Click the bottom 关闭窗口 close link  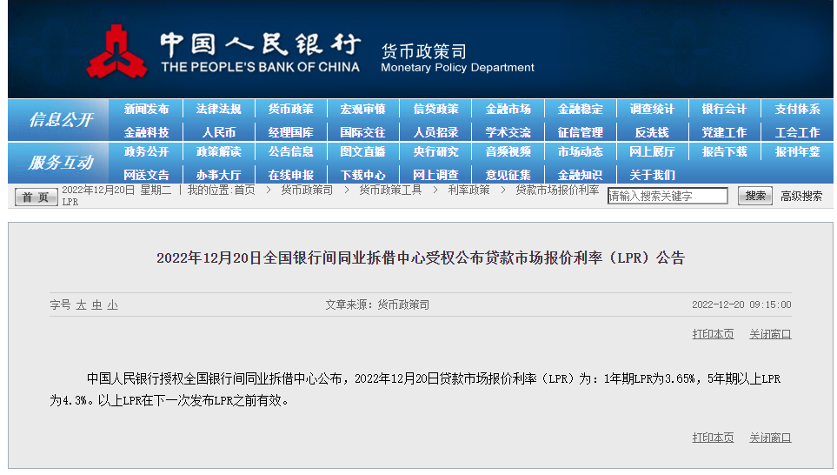tap(770, 438)
